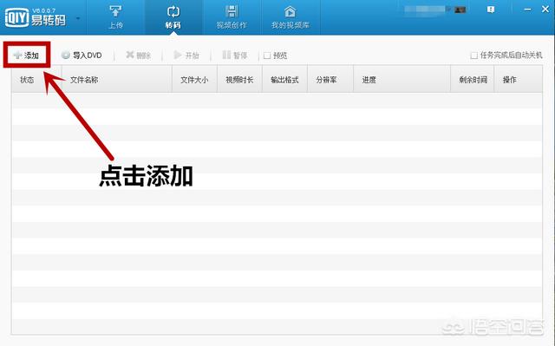Click the 操作 column header
The image size is (555, 346).
[519, 80]
